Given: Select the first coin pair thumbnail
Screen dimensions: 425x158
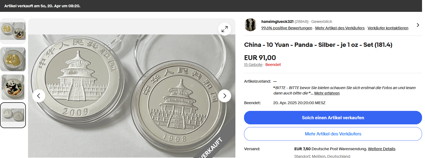Looking at the screenshot, I should pos(13,31).
